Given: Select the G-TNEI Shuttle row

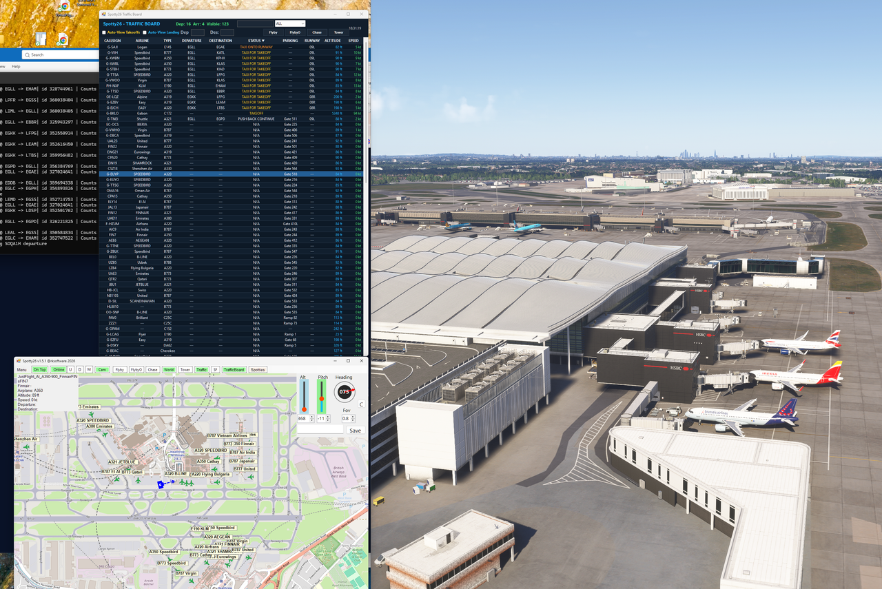Looking at the screenshot, I should tap(232, 118).
